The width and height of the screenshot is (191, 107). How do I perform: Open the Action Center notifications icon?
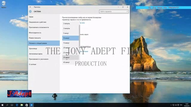pos(178,105)
